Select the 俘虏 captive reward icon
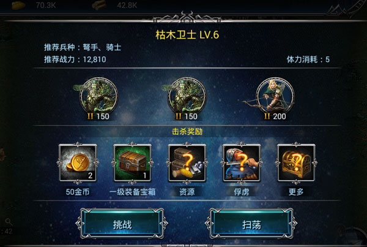 (x=242, y=163)
